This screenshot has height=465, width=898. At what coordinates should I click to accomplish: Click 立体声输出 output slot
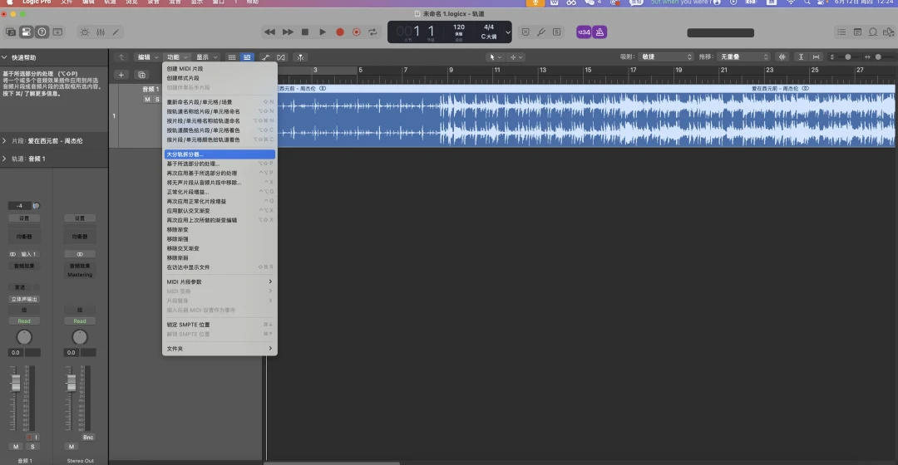click(24, 299)
